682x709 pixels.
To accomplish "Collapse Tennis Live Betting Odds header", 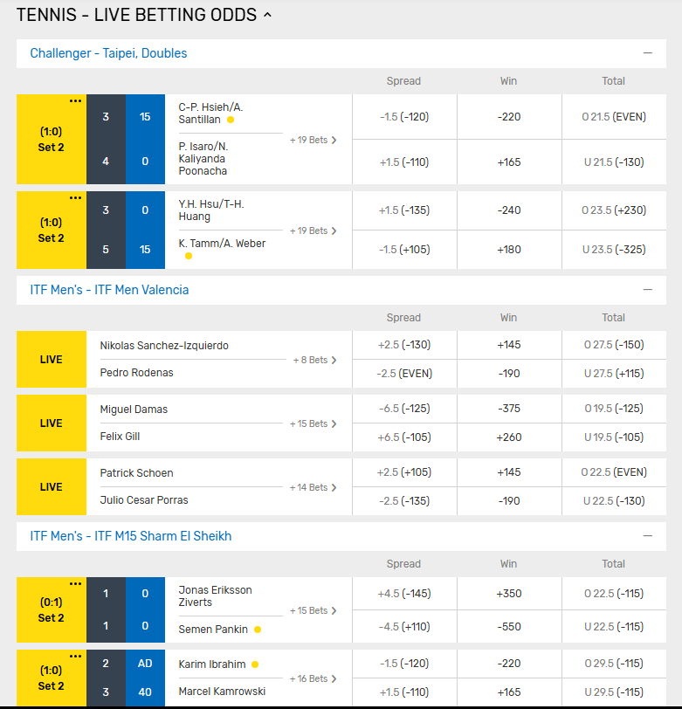I will (267, 15).
